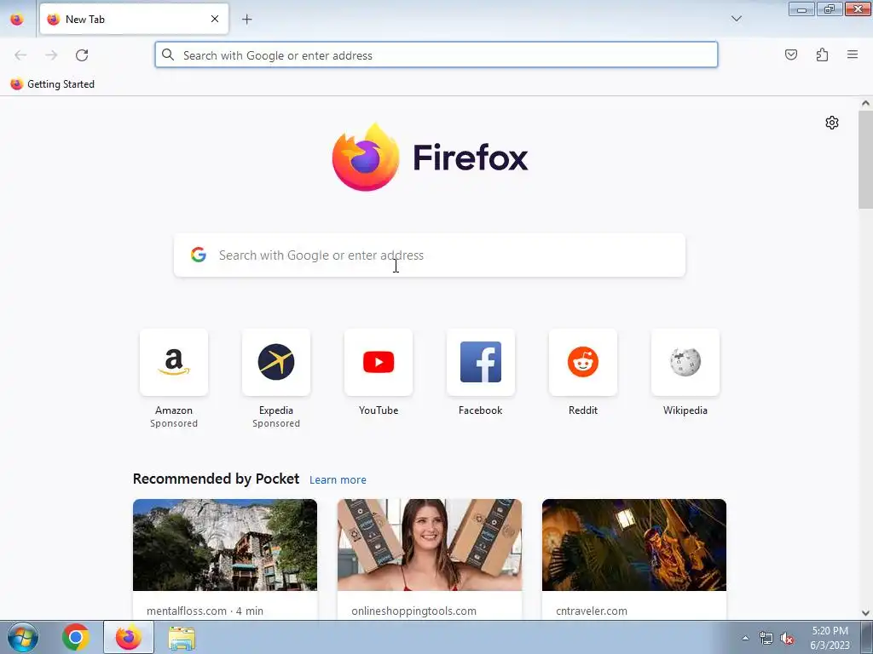The height and width of the screenshot is (654, 873).
Task: Open the Facebook shortcut tile
Action: (x=481, y=362)
